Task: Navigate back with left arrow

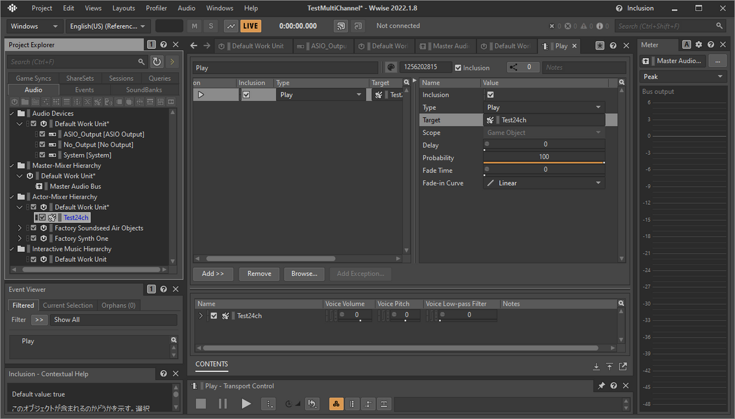Action: pyautogui.click(x=194, y=46)
